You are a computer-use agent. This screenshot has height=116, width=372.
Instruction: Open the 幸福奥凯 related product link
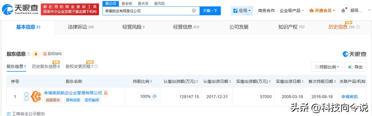(x=350, y=97)
